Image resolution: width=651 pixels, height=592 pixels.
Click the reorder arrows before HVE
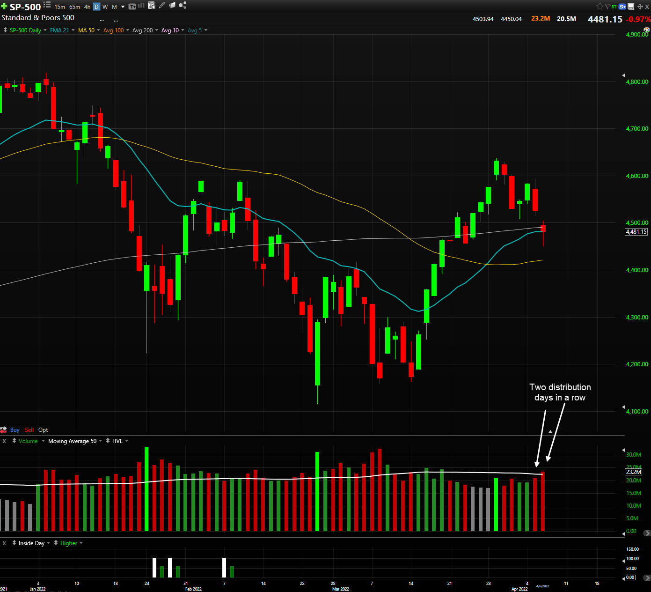[x=108, y=441]
